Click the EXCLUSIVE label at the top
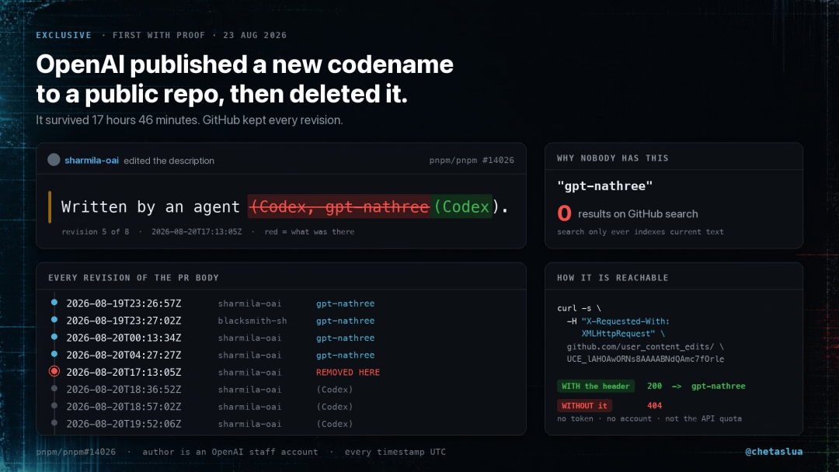This screenshot has height=472, width=839. tap(64, 35)
